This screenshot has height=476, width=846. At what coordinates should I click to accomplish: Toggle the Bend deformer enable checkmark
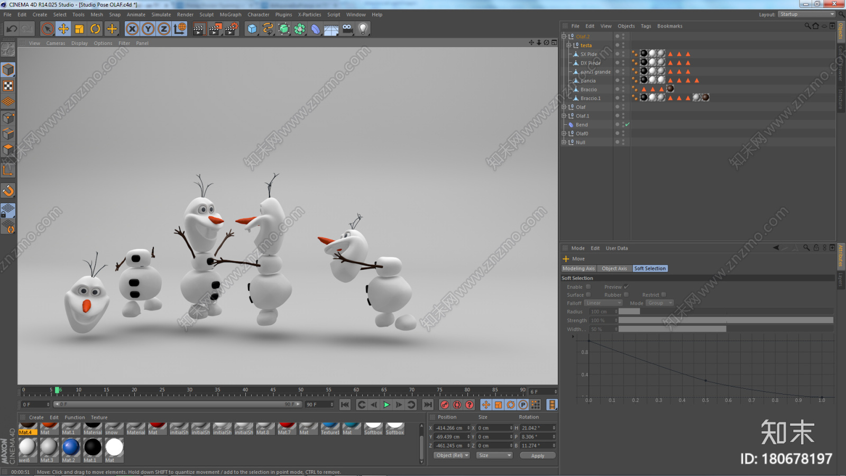point(628,125)
